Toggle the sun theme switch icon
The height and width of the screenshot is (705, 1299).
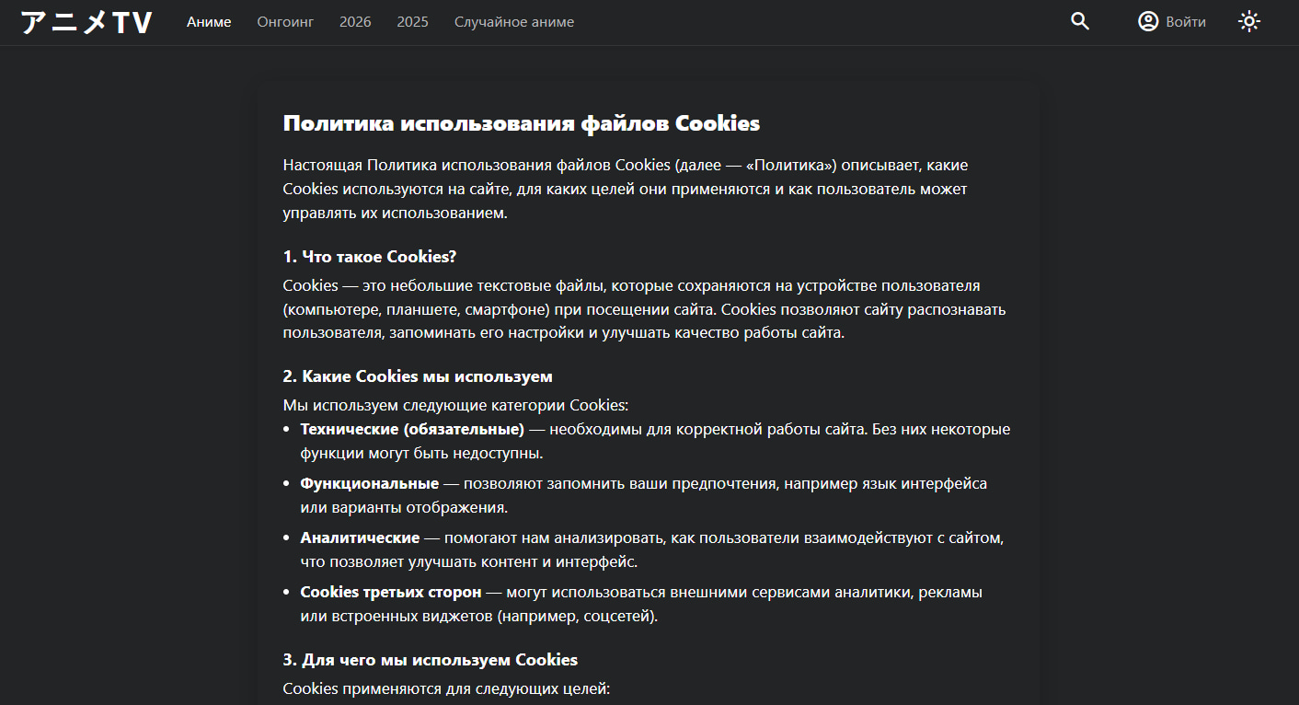pos(1248,22)
